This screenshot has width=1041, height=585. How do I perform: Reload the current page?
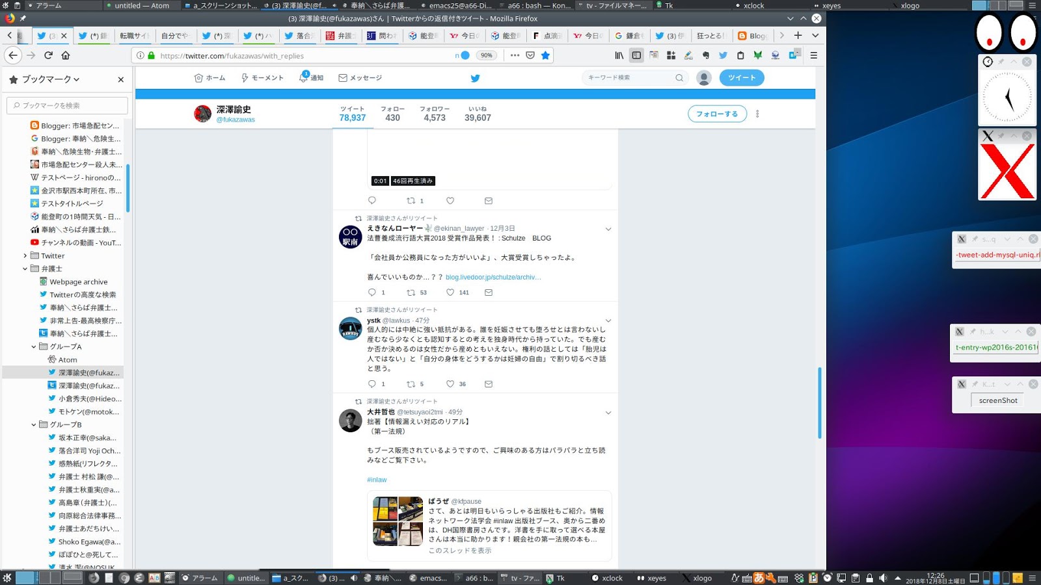48,55
